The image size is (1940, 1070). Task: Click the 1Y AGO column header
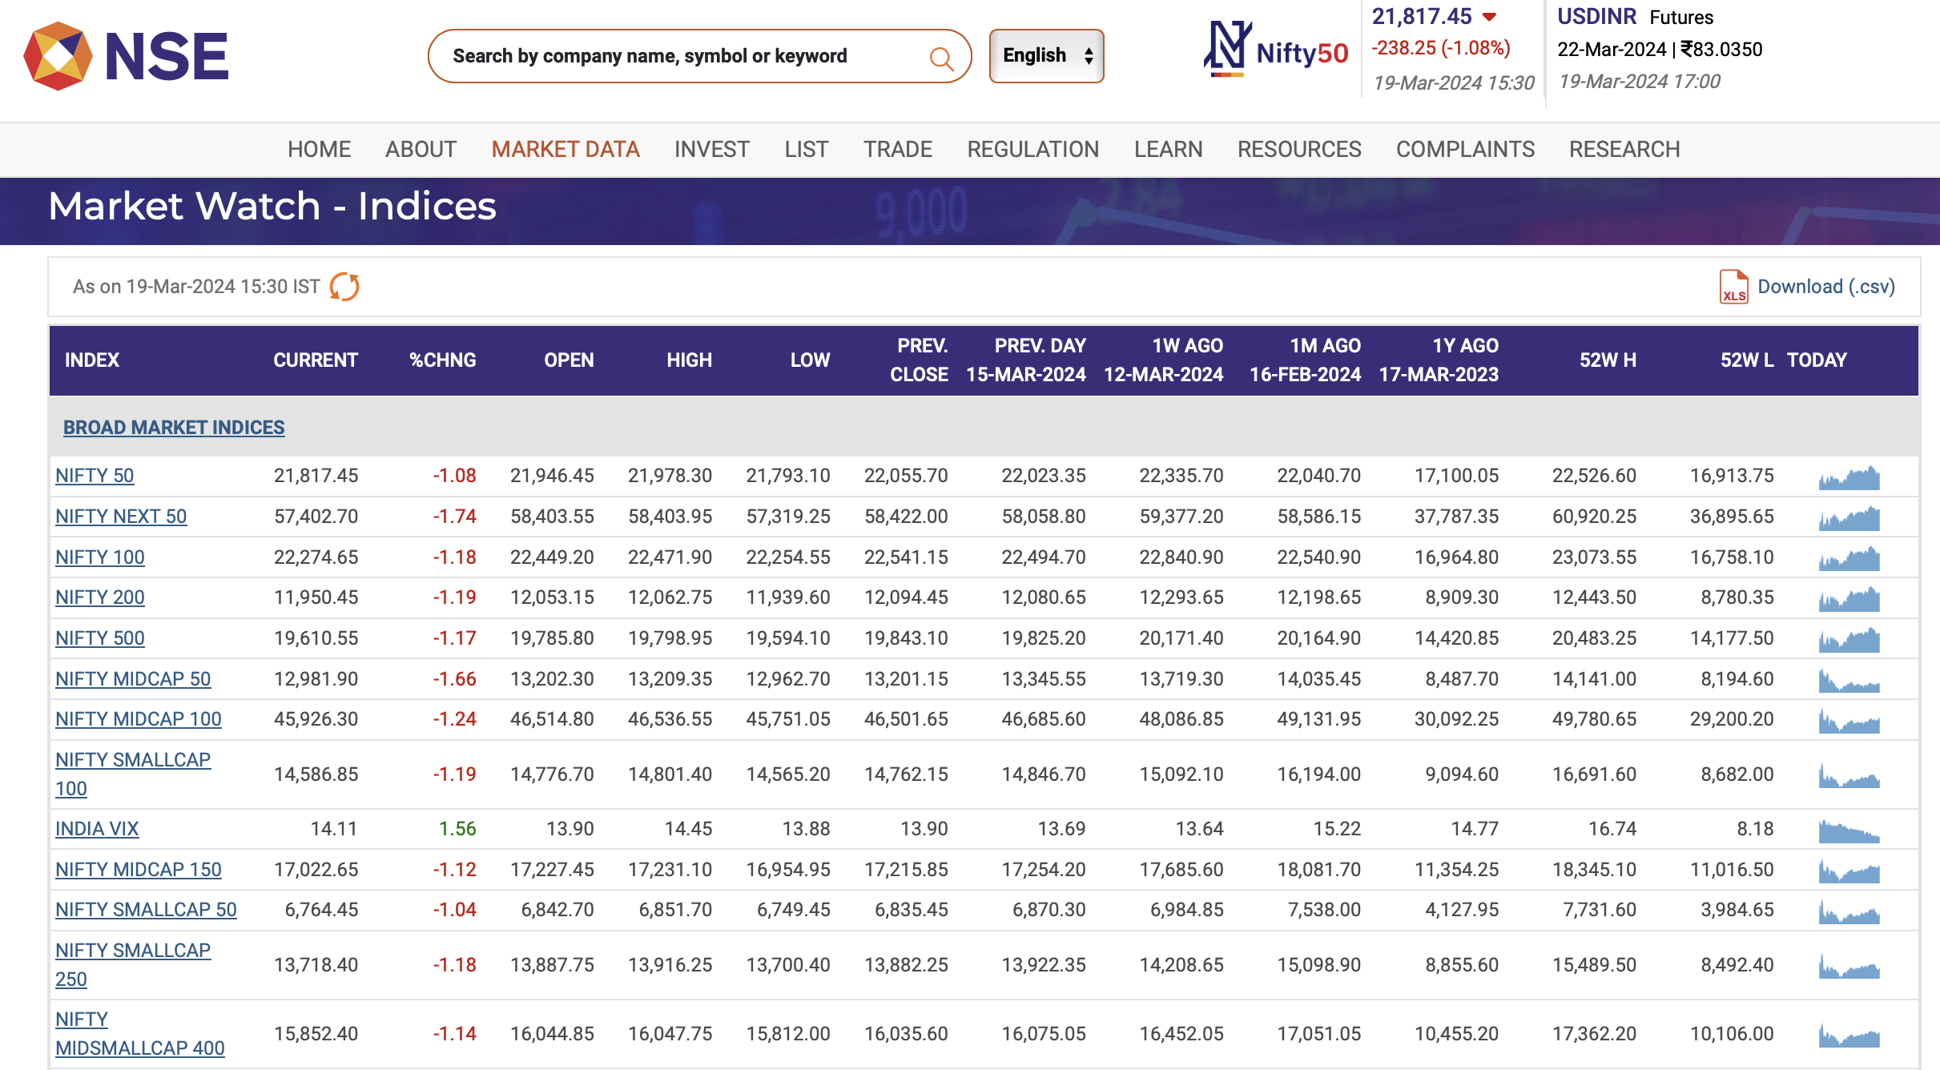[1439, 360]
